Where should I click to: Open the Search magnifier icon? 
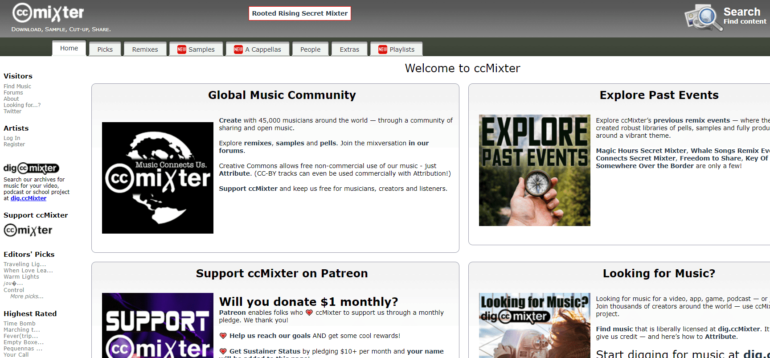tap(703, 17)
